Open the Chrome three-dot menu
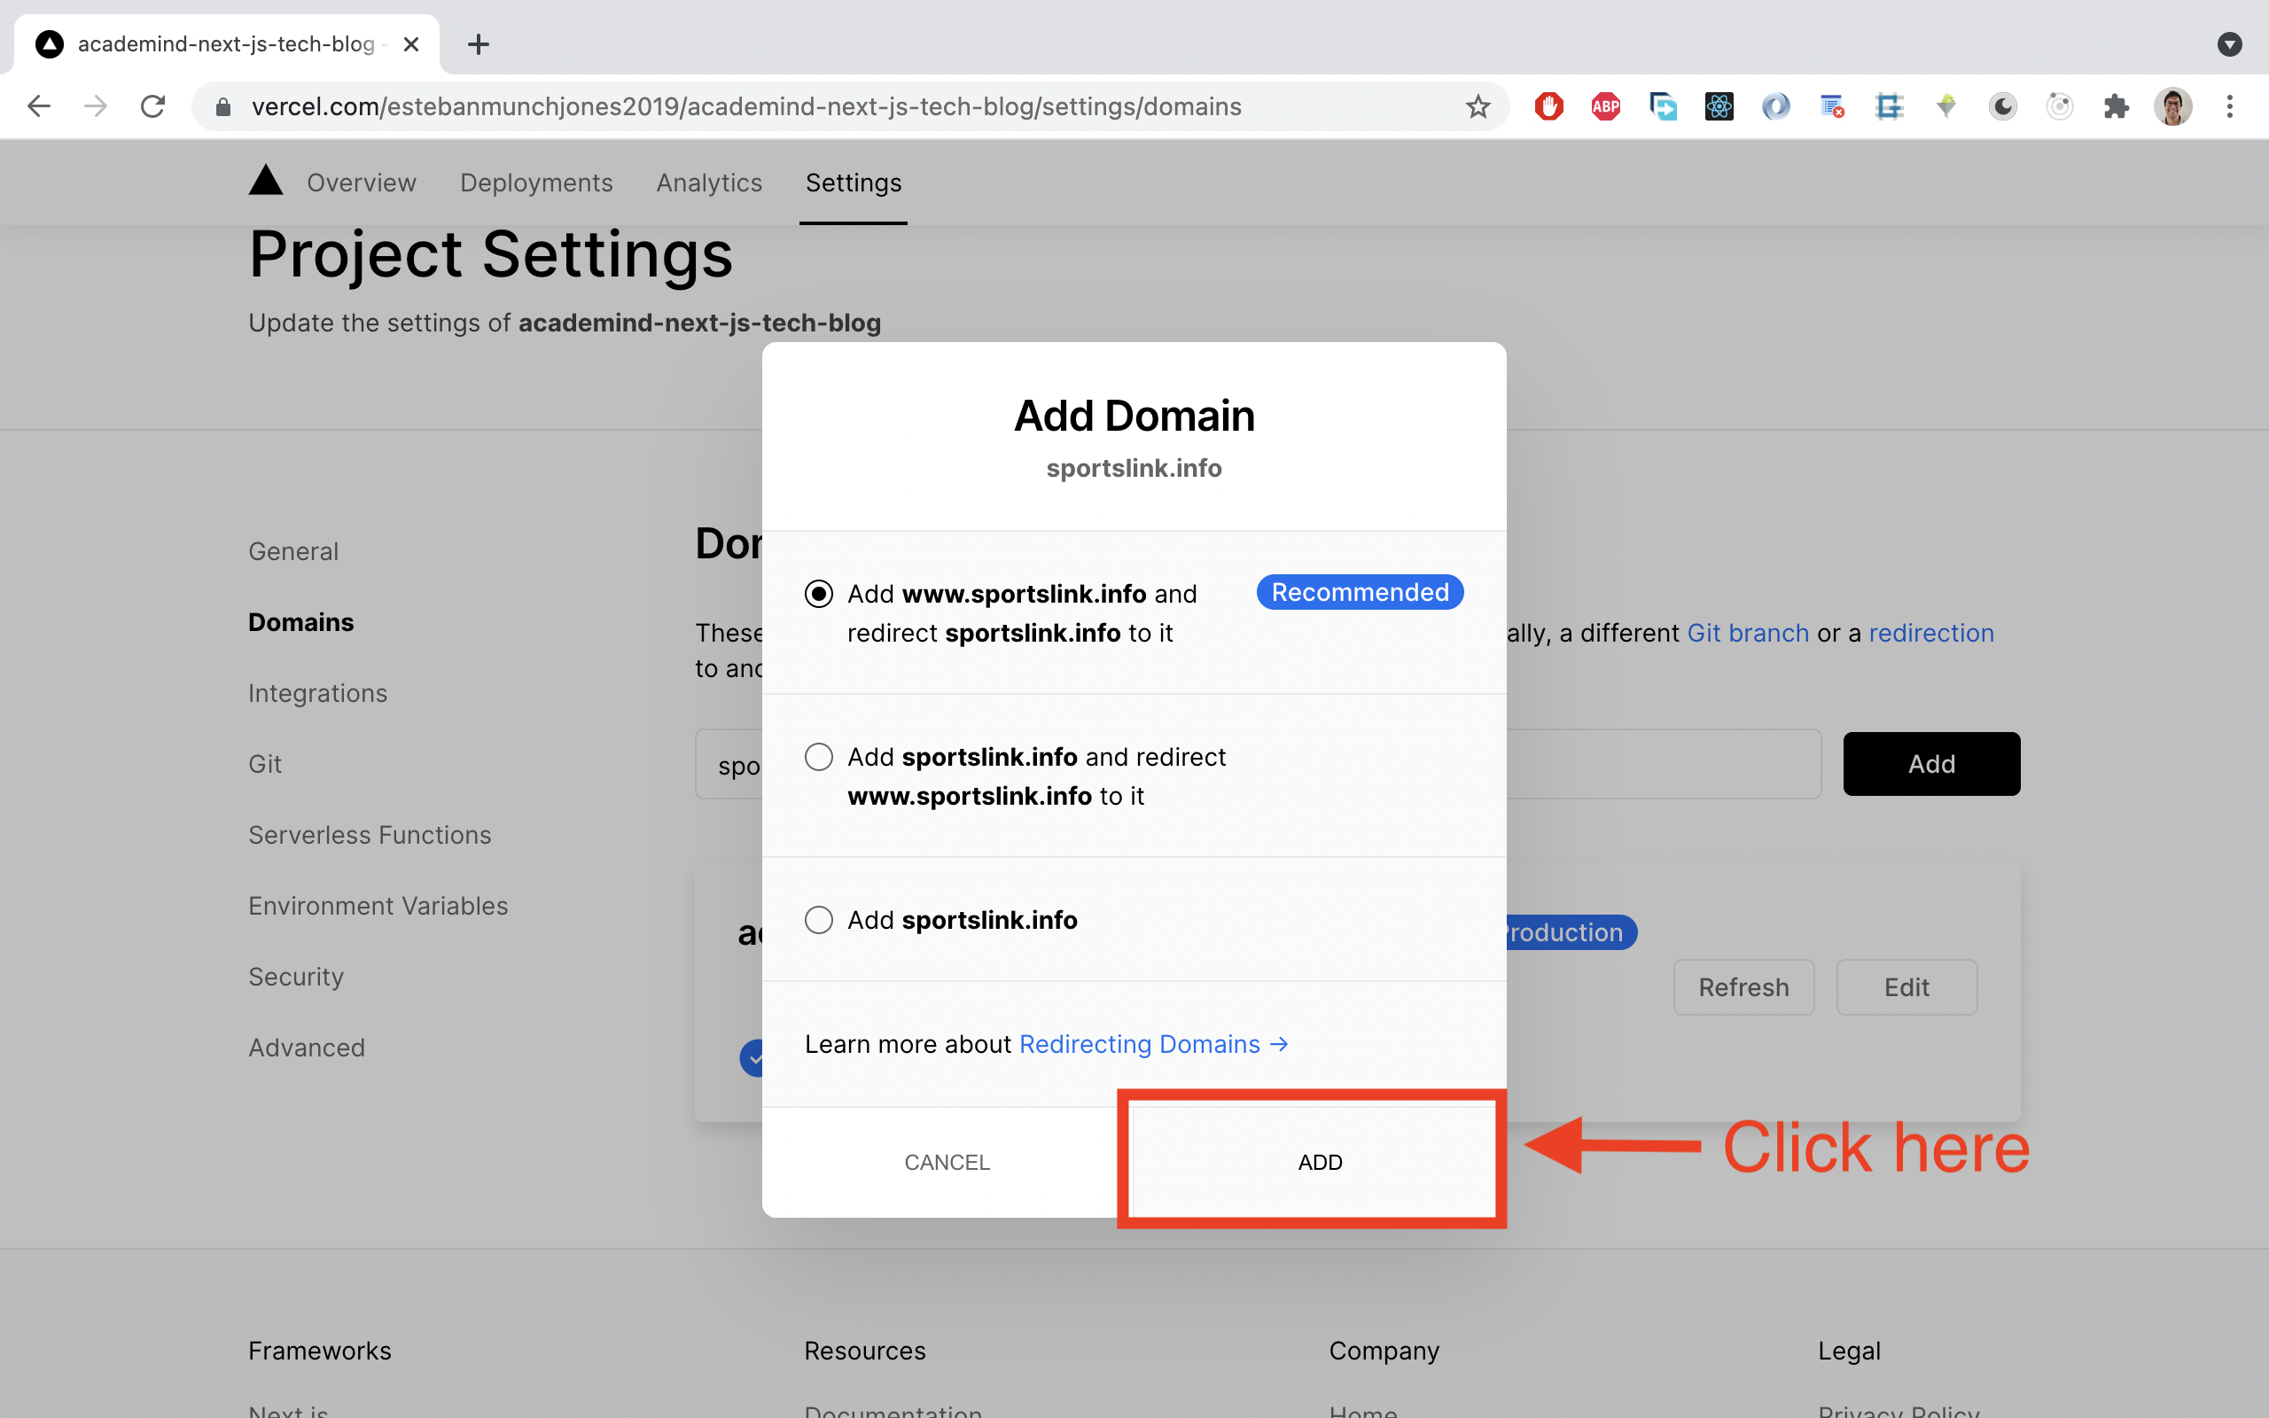The image size is (2269, 1418). point(2231,106)
